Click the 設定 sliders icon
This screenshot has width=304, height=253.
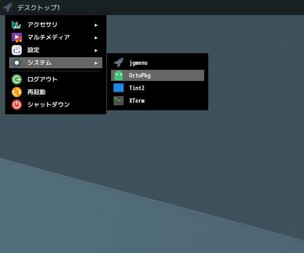pyautogui.click(x=17, y=50)
